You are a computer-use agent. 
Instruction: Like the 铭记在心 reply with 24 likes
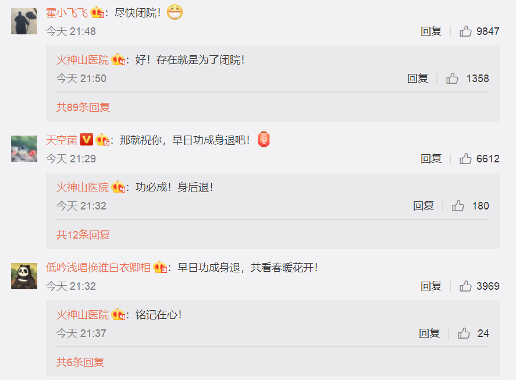click(x=464, y=333)
